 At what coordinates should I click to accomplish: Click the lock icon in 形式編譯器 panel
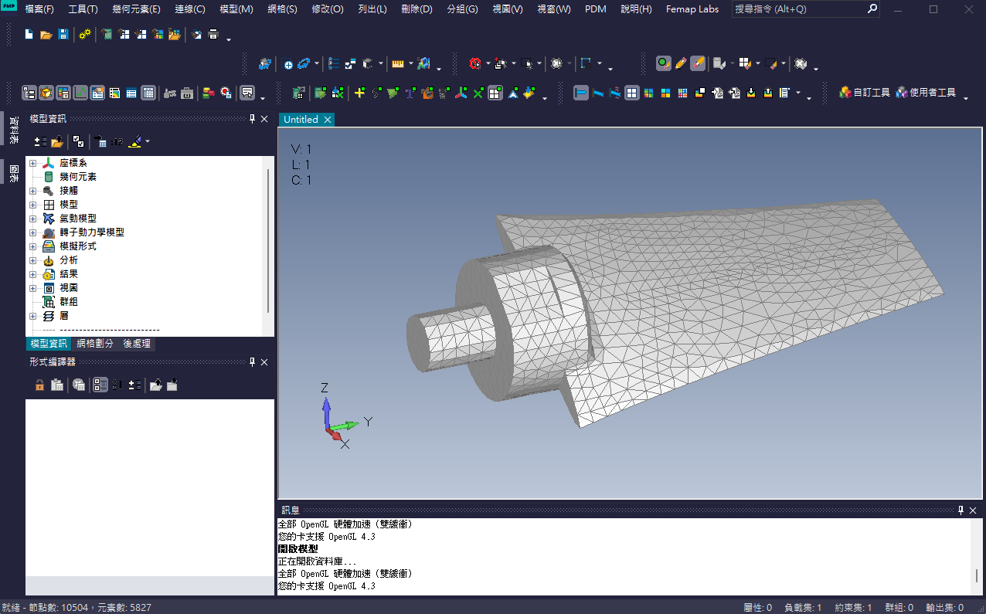pyautogui.click(x=39, y=385)
